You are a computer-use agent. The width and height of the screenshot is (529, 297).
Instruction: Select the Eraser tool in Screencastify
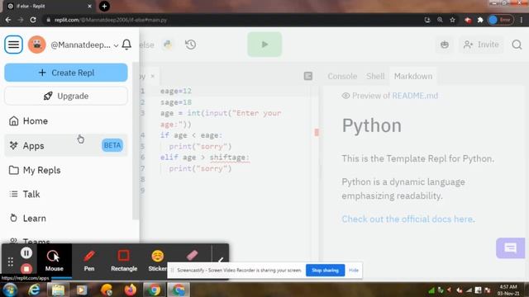(x=192, y=255)
